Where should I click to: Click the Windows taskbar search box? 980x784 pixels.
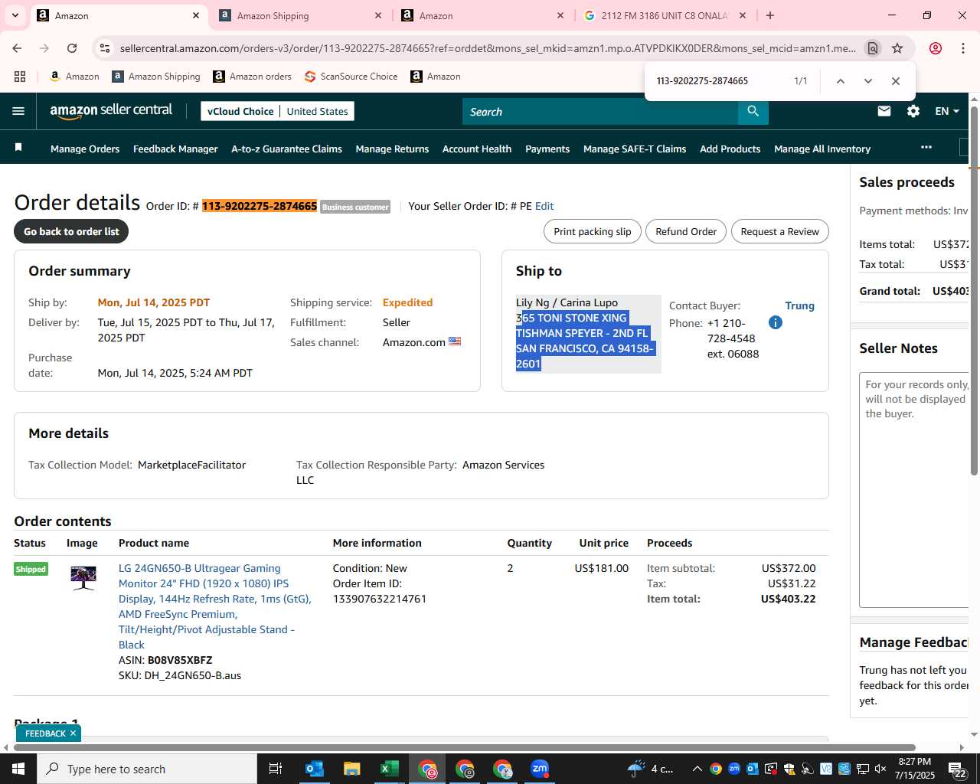147,769
